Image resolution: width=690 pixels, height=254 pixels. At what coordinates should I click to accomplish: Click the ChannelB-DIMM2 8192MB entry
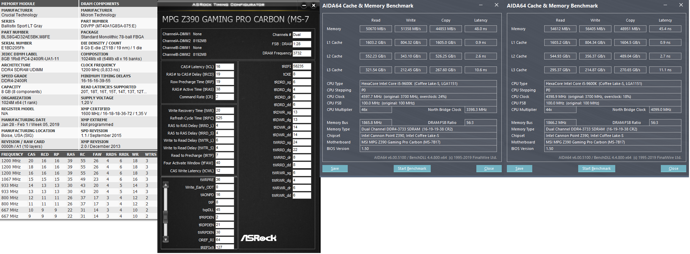pyautogui.click(x=185, y=54)
